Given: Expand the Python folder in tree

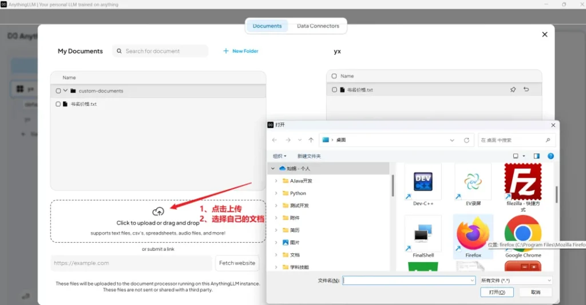Looking at the screenshot, I should tap(276, 193).
